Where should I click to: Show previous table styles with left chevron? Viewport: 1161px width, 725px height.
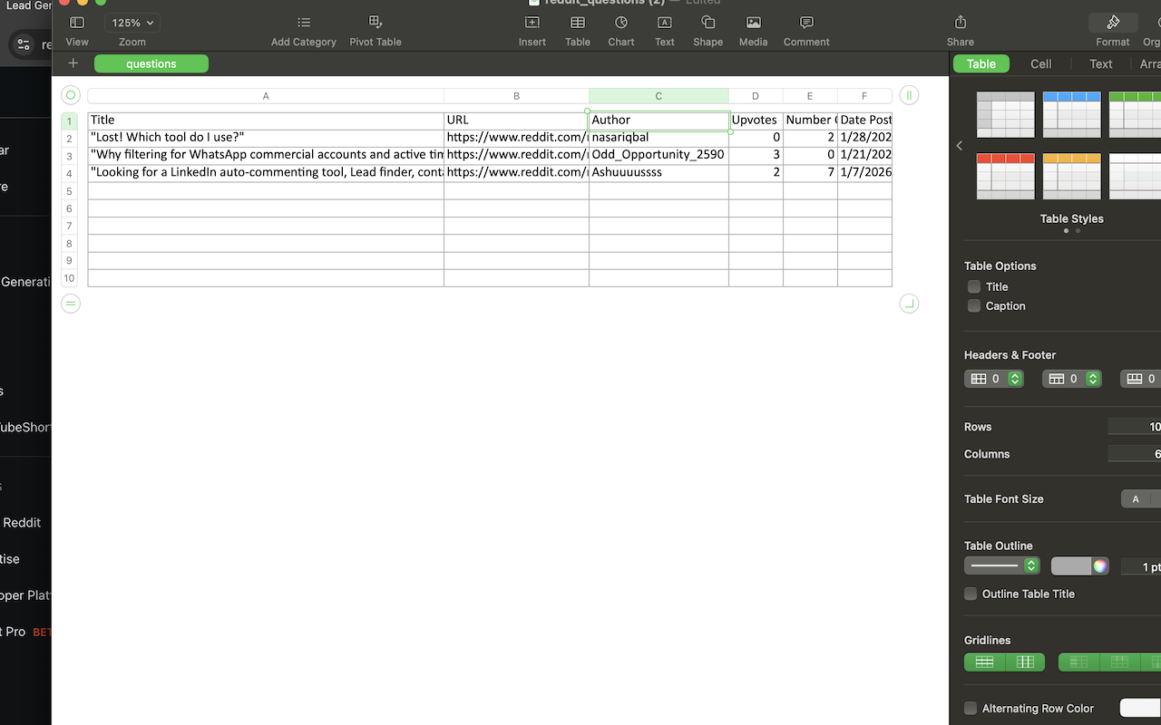point(960,146)
